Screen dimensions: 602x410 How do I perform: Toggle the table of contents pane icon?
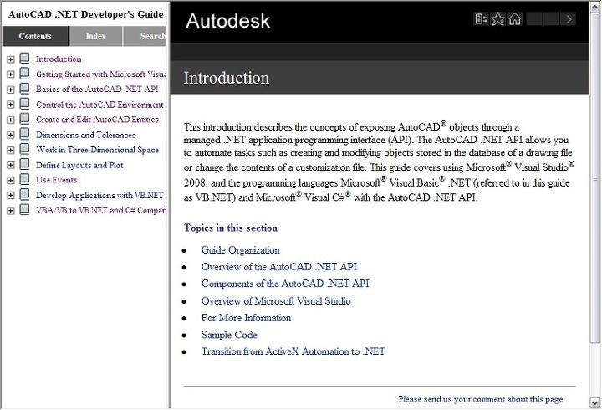[481, 19]
